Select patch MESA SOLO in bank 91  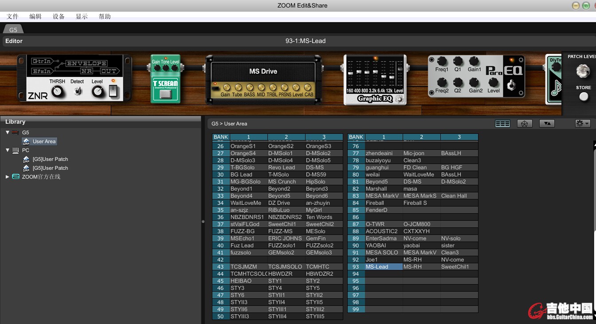[384, 252]
